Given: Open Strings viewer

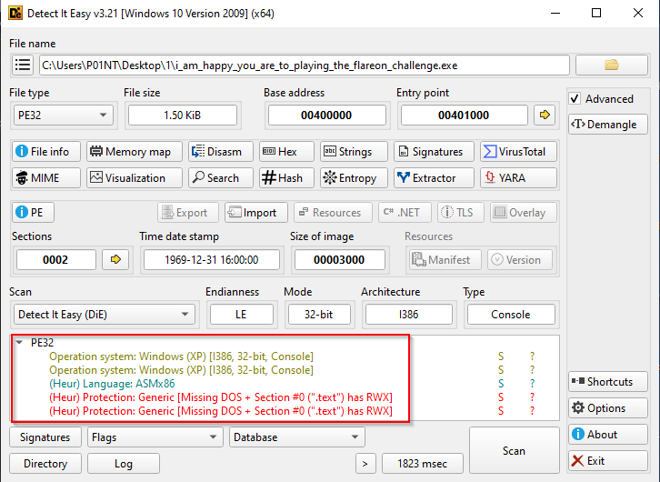Looking at the screenshot, I should pos(354,152).
